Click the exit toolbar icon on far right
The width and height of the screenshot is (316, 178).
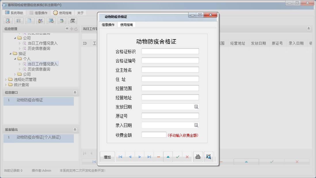pos(73,21)
